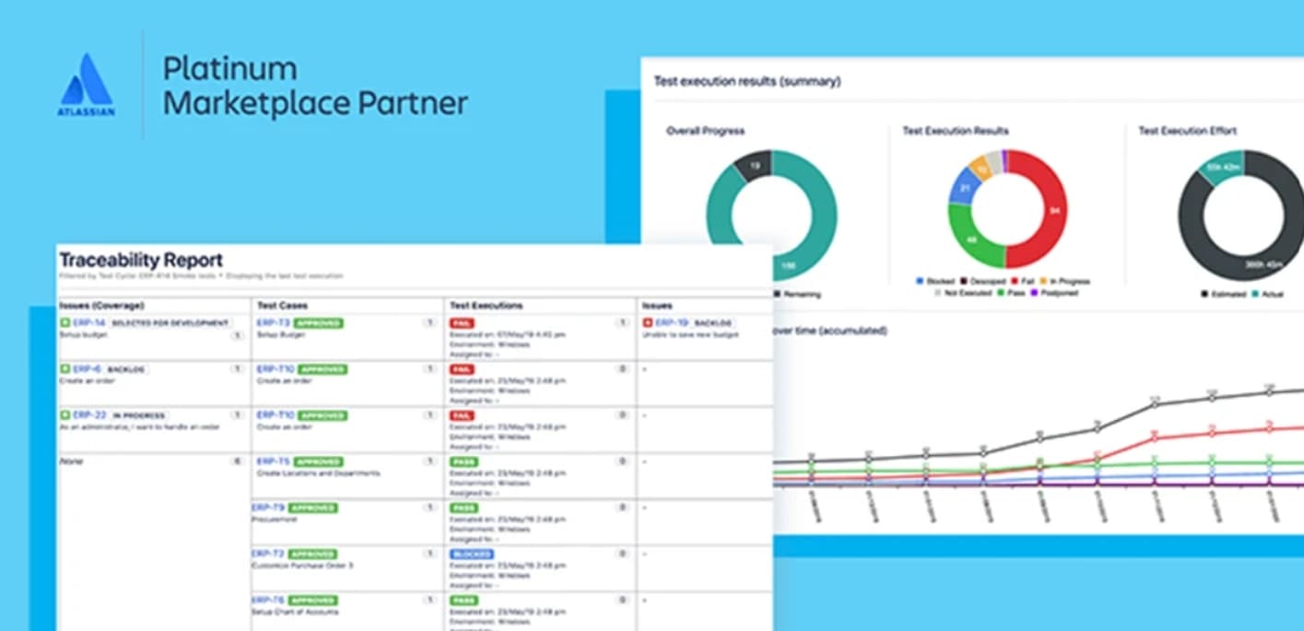
Task: Click the Atlassian logo
Action: [87, 85]
